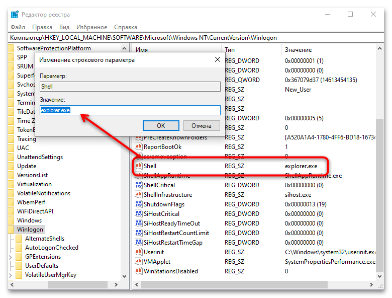Click the Virtualization folder icon
Image resolution: width=392 pixels, height=298 pixels.
coord(11,184)
